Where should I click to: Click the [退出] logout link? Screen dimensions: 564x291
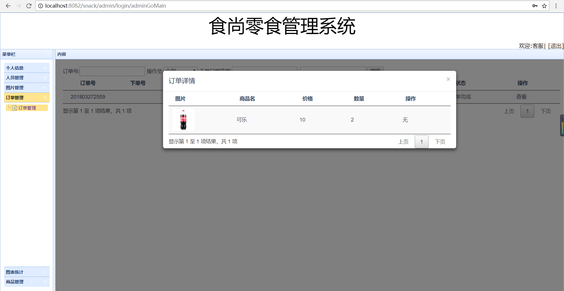tap(555, 46)
